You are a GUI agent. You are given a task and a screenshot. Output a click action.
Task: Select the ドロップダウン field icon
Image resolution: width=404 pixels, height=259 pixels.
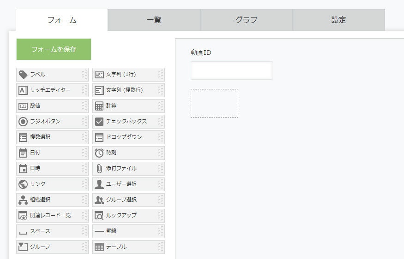click(x=99, y=137)
